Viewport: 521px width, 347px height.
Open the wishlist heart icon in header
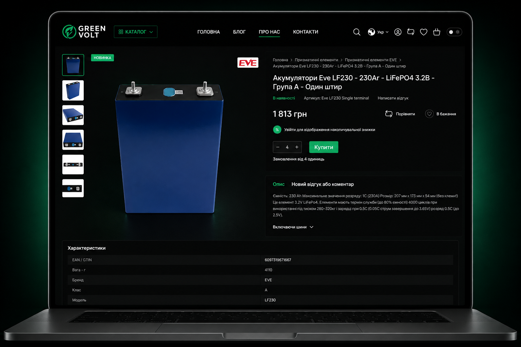coord(424,32)
